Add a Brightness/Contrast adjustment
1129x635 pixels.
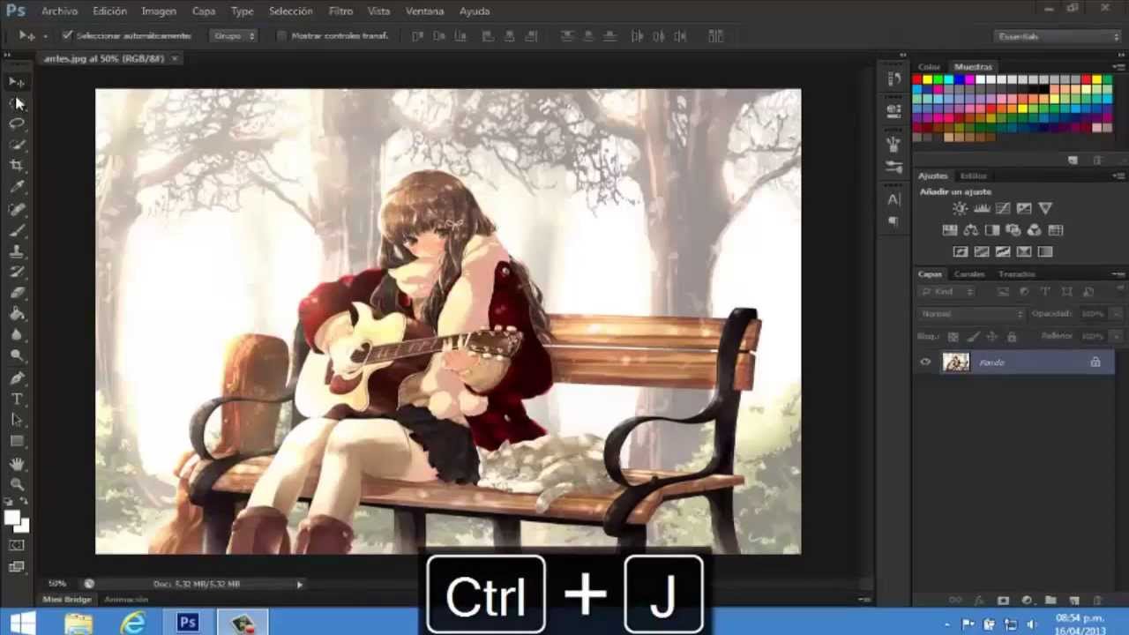pyautogui.click(x=960, y=209)
